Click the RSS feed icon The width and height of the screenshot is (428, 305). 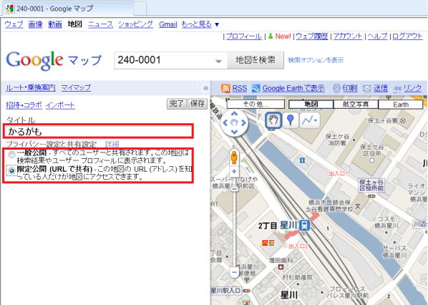point(225,88)
